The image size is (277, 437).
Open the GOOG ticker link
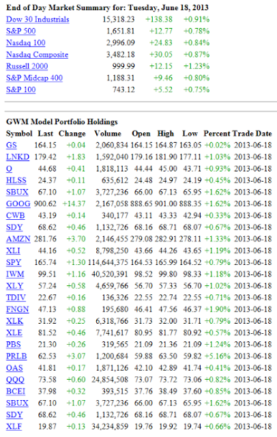[x=18, y=203]
